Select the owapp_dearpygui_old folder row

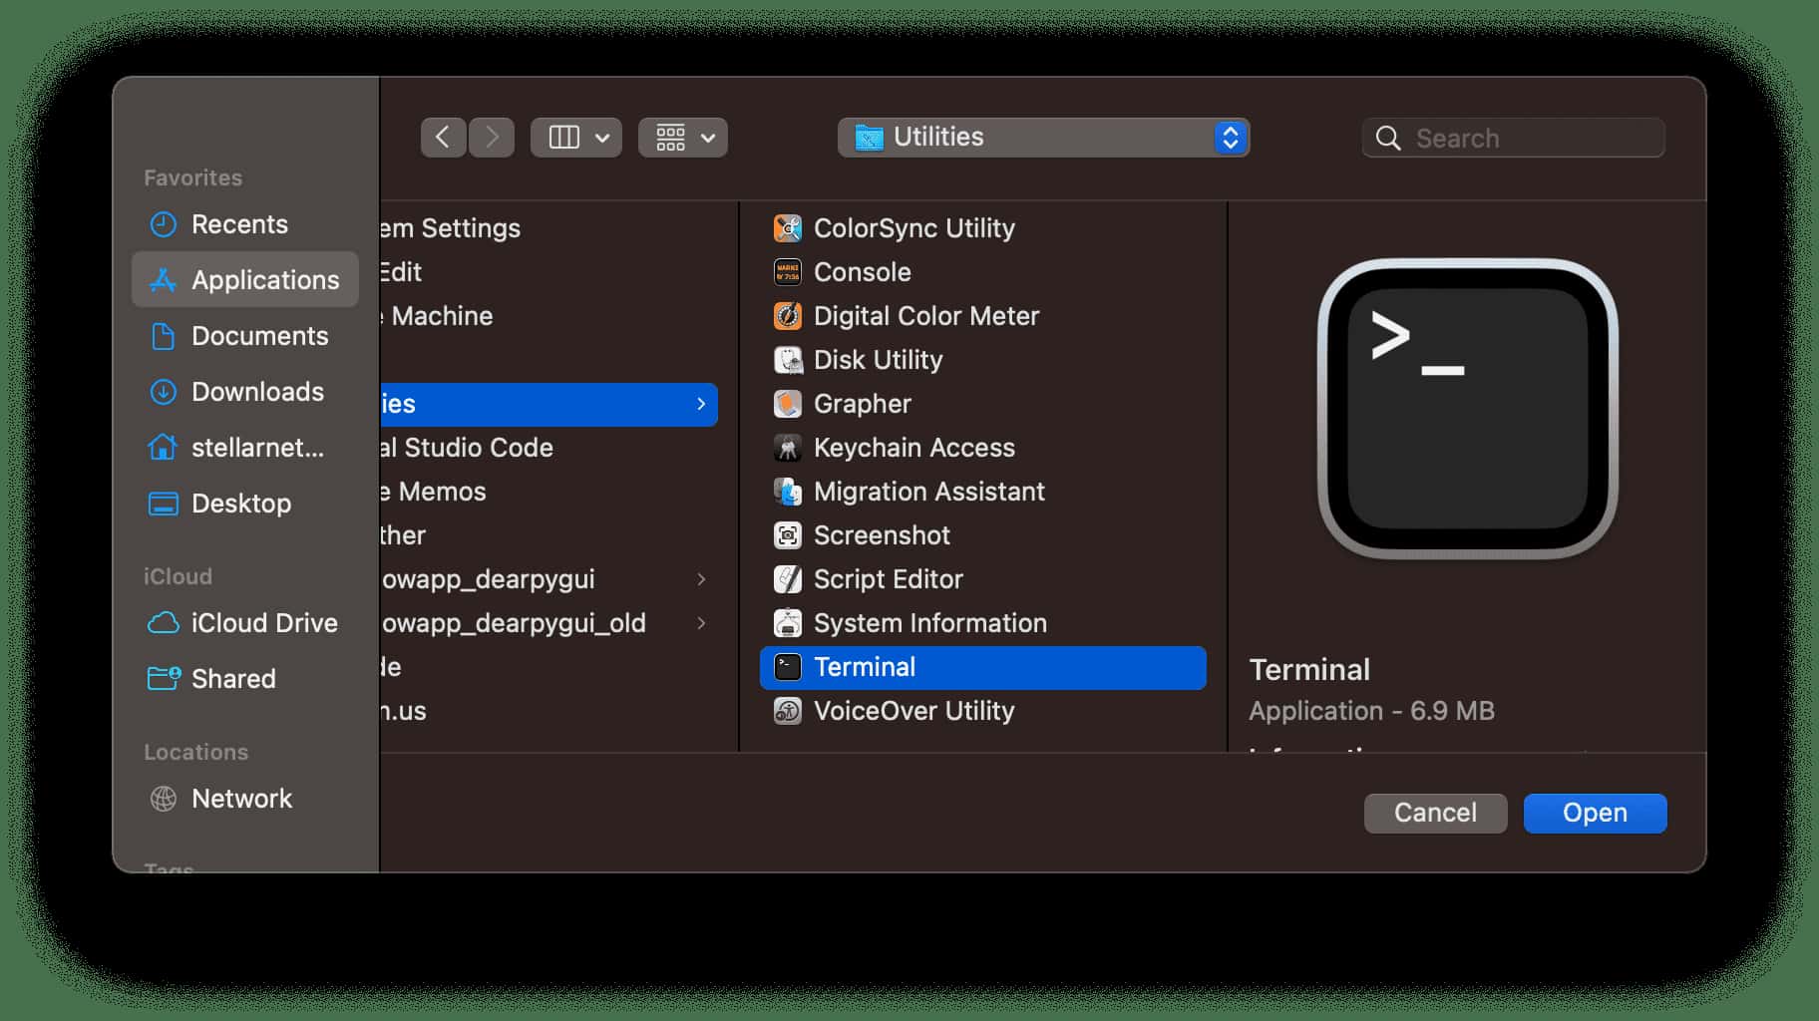[x=548, y=623]
